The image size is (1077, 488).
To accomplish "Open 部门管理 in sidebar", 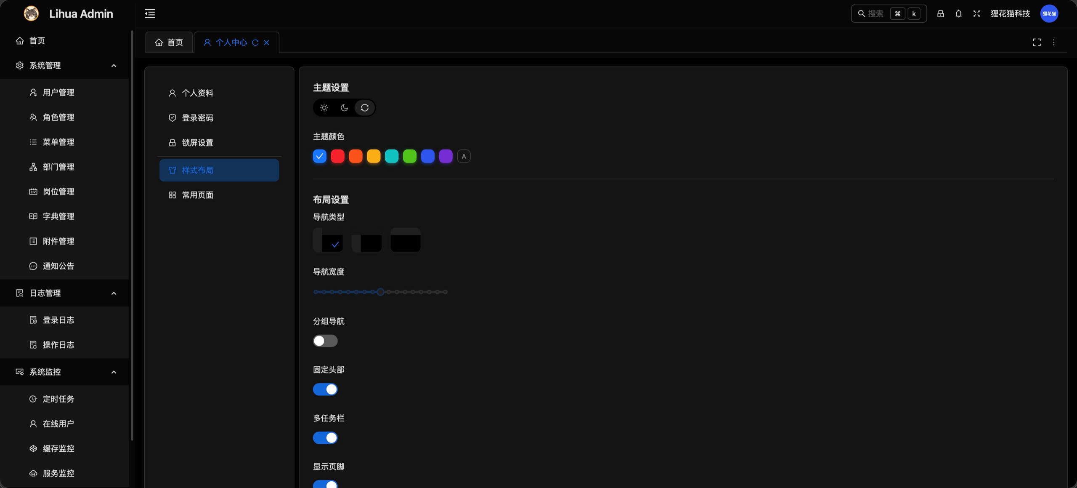I will pos(65,167).
